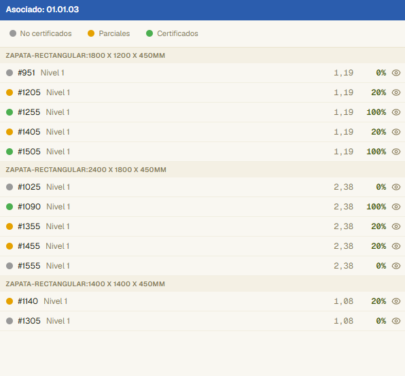
Task: Select element ID #1140
Action: click(x=28, y=301)
